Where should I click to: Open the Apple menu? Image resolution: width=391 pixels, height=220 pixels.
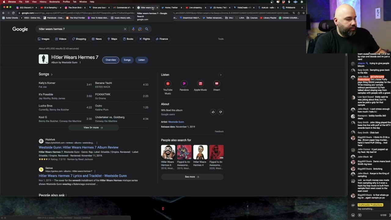(x=4, y=2)
